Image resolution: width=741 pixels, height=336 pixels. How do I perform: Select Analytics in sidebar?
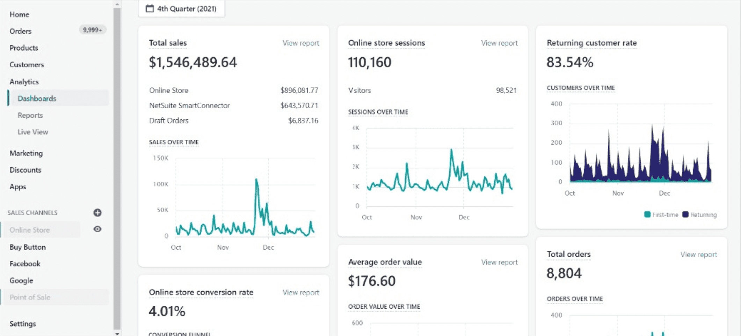click(x=24, y=82)
